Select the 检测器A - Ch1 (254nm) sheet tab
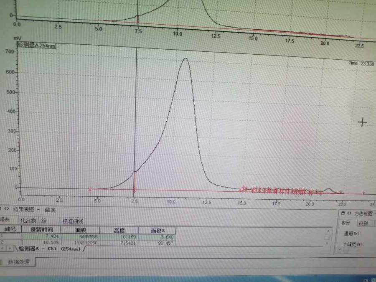The image size is (376, 282). click(x=50, y=249)
